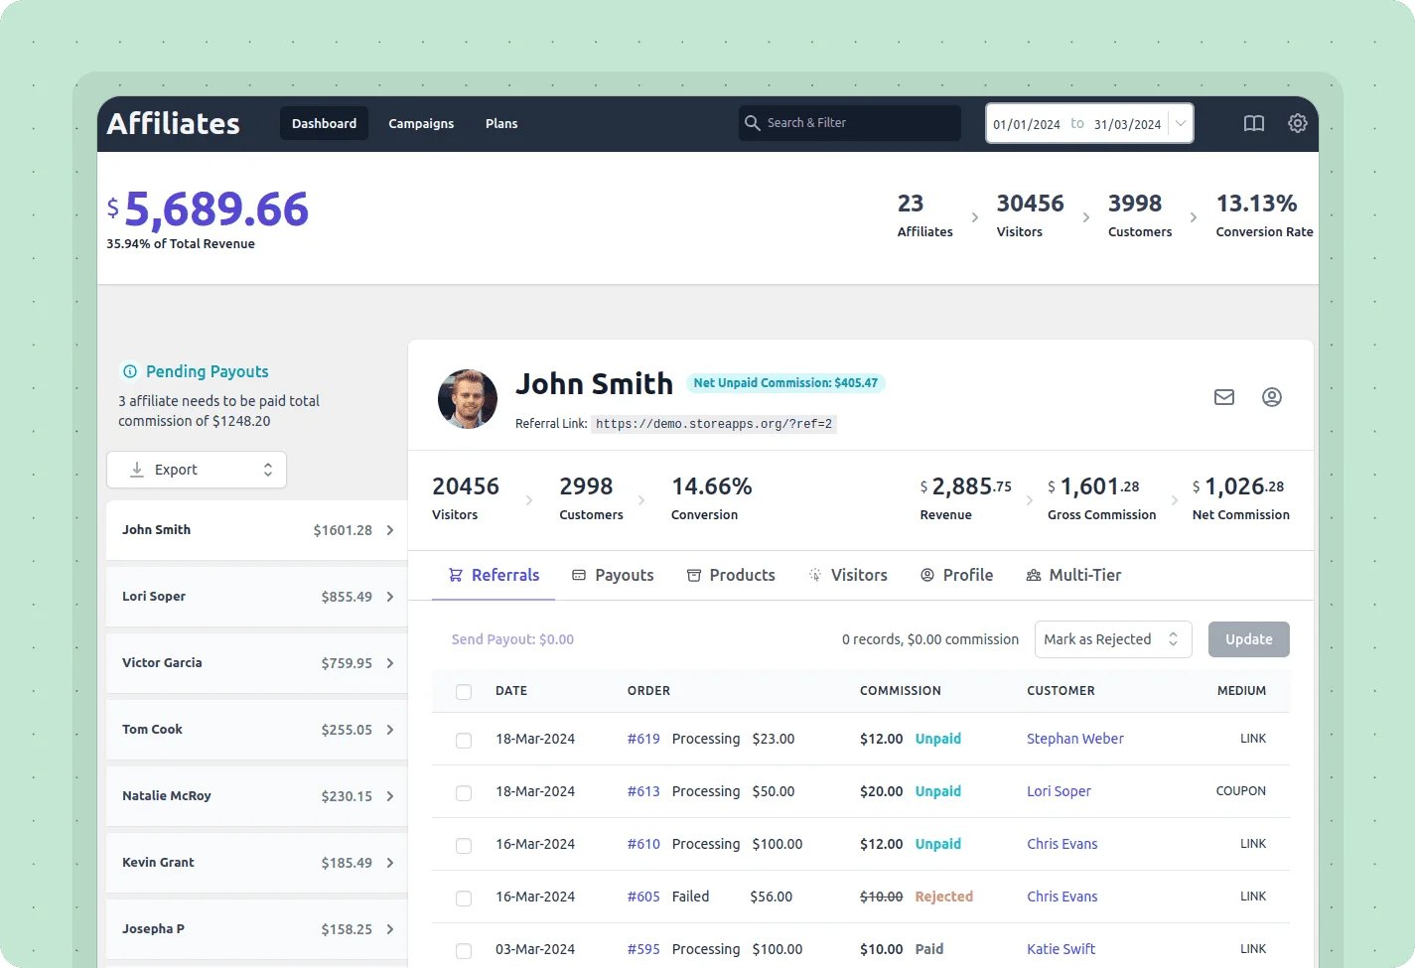
Task: Tick the checkbox for order #605
Action: click(464, 899)
